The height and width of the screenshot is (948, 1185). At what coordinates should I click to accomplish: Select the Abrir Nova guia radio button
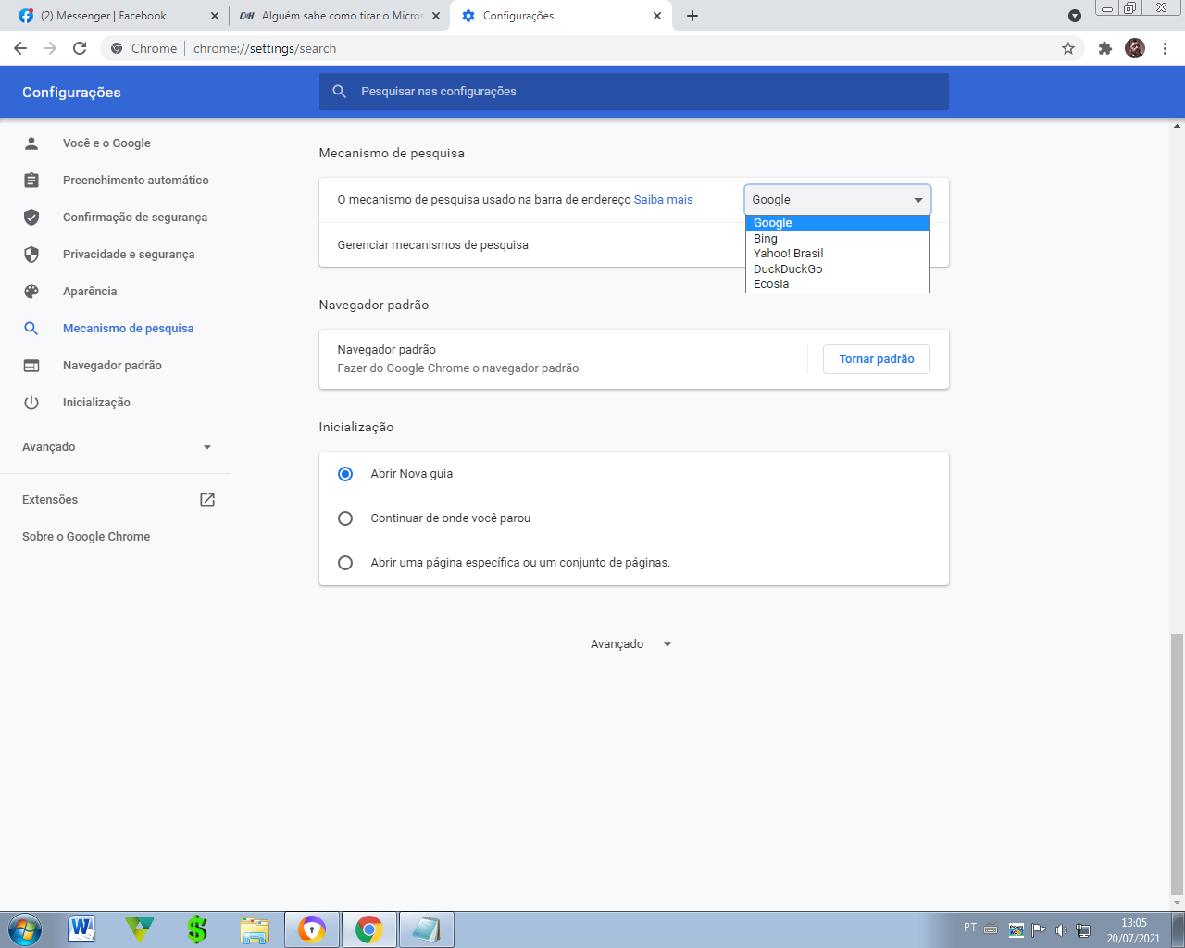tap(345, 474)
